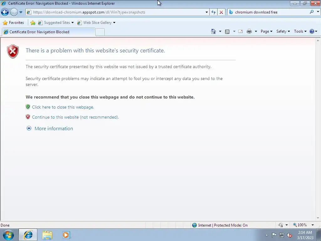Open a new blank tab

pos(100,32)
